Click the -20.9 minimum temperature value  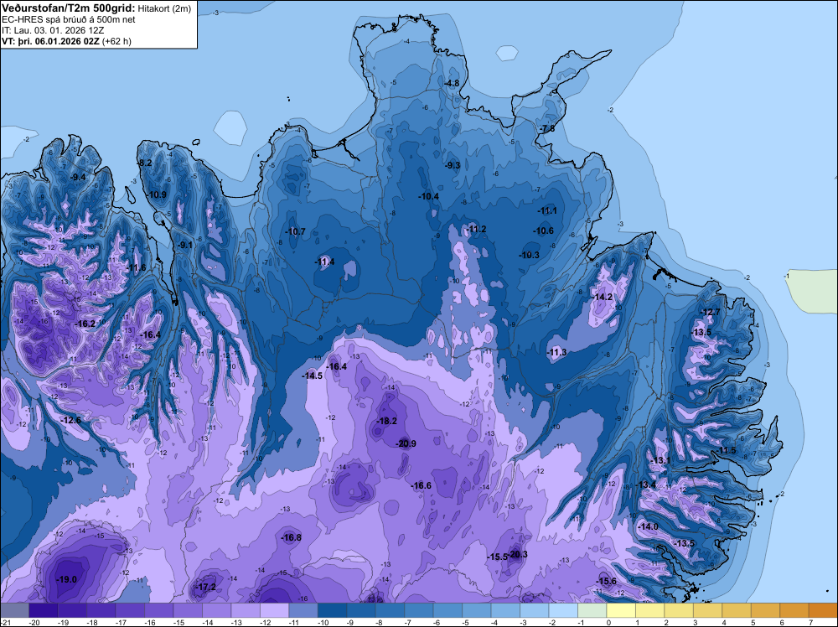[x=406, y=443]
